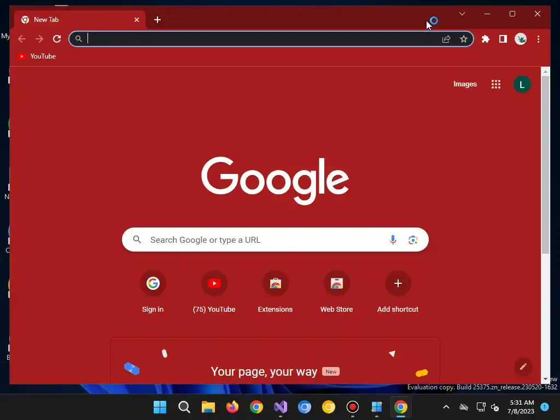Show hidden system tray icons
The width and height of the screenshot is (560, 420).
pos(446,407)
